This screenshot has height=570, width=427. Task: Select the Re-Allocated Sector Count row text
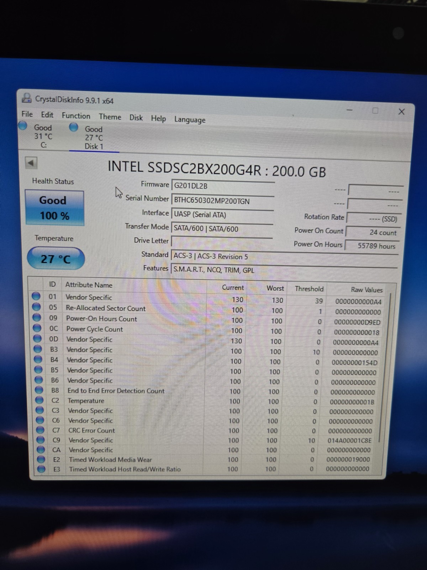click(106, 308)
